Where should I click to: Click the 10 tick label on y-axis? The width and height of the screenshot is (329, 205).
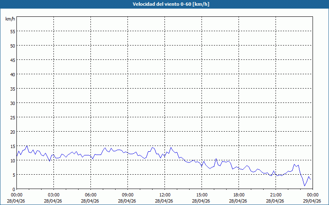(12, 160)
